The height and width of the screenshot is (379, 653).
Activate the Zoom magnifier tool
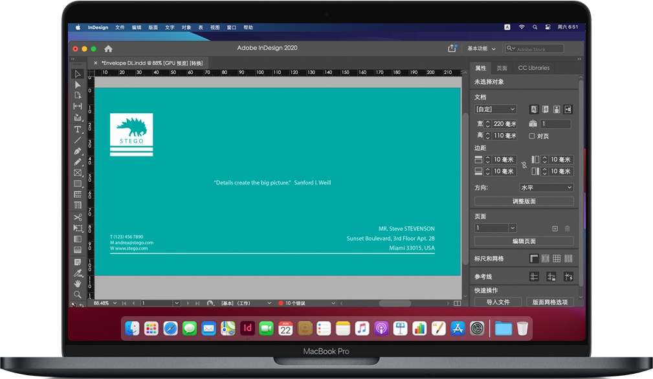coord(78,294)
